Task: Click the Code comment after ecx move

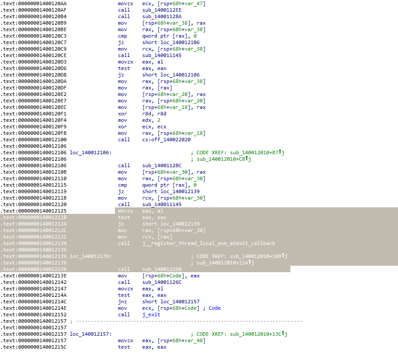Action: [x=214, y=308]
